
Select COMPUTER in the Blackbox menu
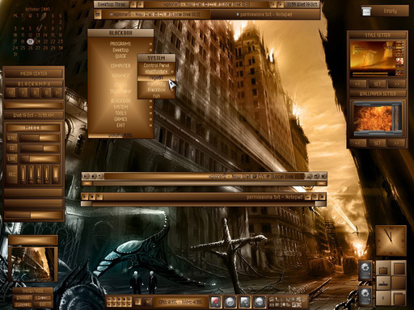120,65
